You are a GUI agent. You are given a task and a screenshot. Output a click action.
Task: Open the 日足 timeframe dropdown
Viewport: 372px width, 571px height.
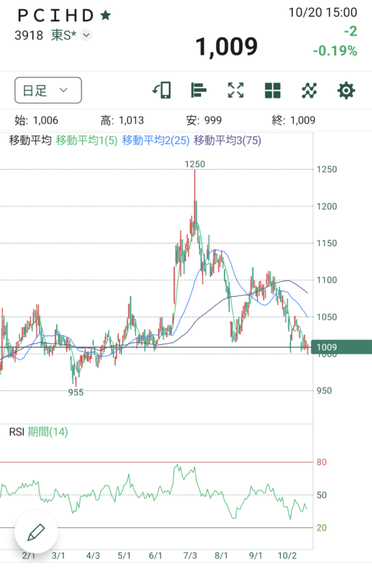[47, 90]
